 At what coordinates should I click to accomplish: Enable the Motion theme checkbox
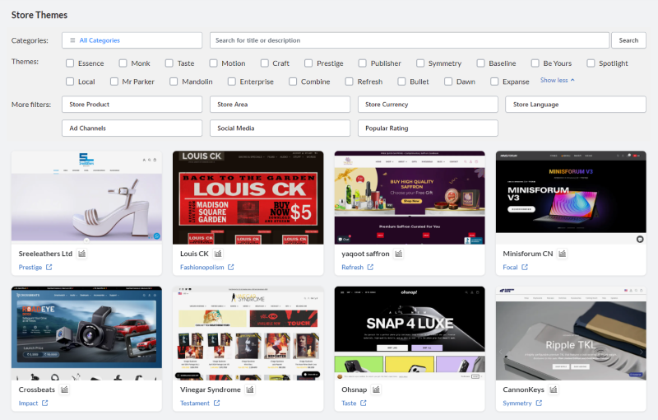[x=213, y=63]
